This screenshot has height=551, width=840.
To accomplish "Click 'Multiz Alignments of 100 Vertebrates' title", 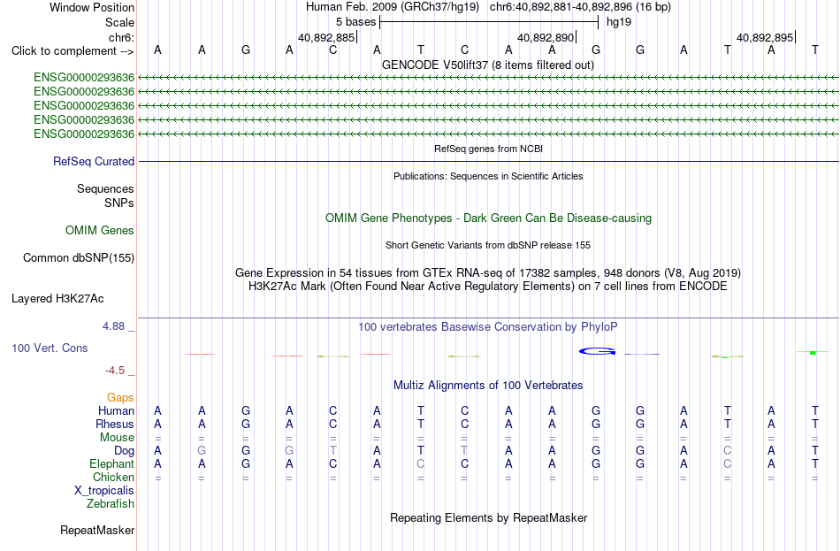I will tap(488, 386).
